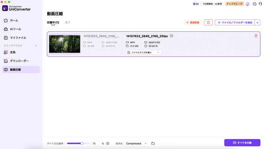Open output folder icon
This screenshot has width=264, height=149.
tap(153, 143)
